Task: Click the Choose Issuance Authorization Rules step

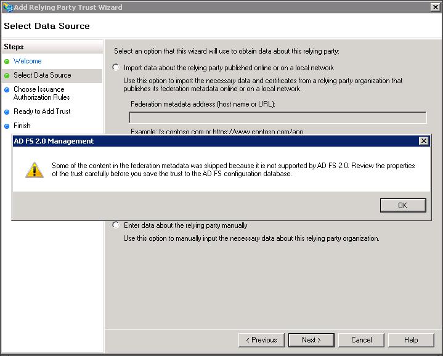Action: click(42, 93)
